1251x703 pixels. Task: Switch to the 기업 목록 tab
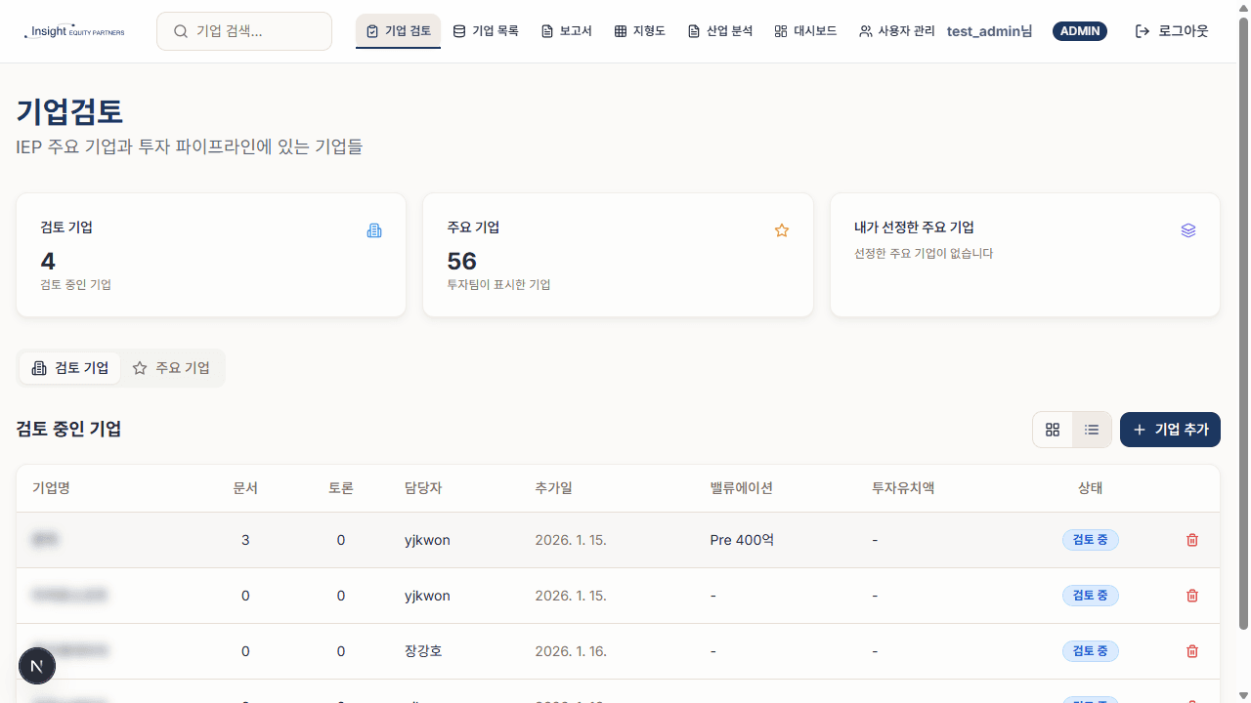coord(485,30)
